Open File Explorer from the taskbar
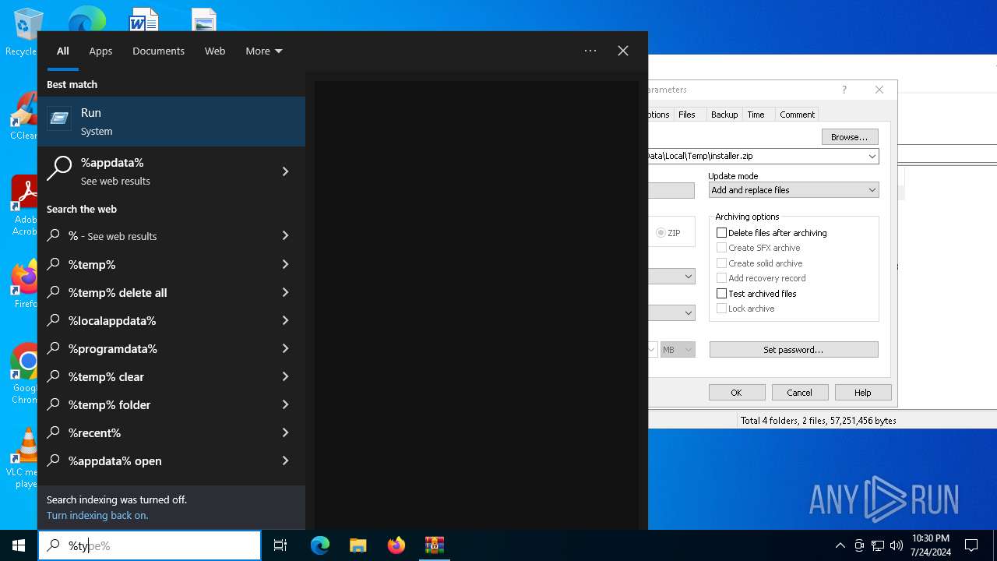Viewport: 997px width, 561px height. tap(358, 545)
